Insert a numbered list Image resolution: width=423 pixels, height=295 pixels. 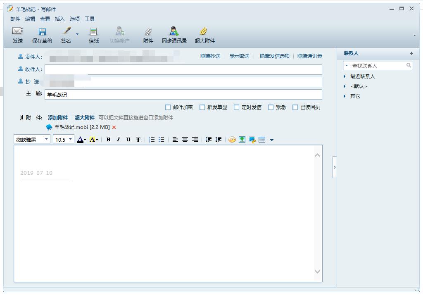point(152,140)
